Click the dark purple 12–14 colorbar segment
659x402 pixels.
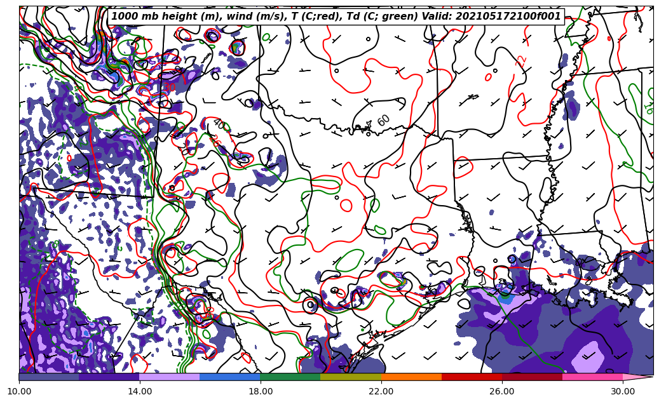click(109, 377)
